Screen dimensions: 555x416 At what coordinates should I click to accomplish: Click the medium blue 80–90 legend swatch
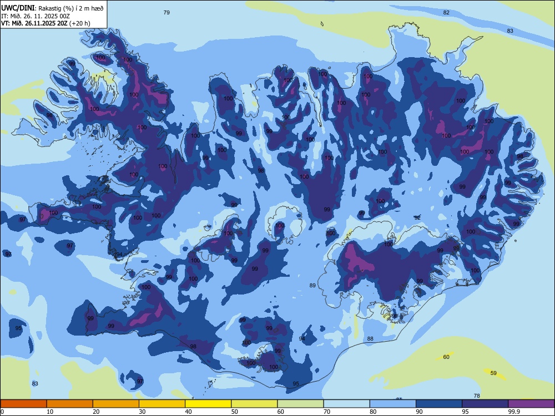(393, 404)
